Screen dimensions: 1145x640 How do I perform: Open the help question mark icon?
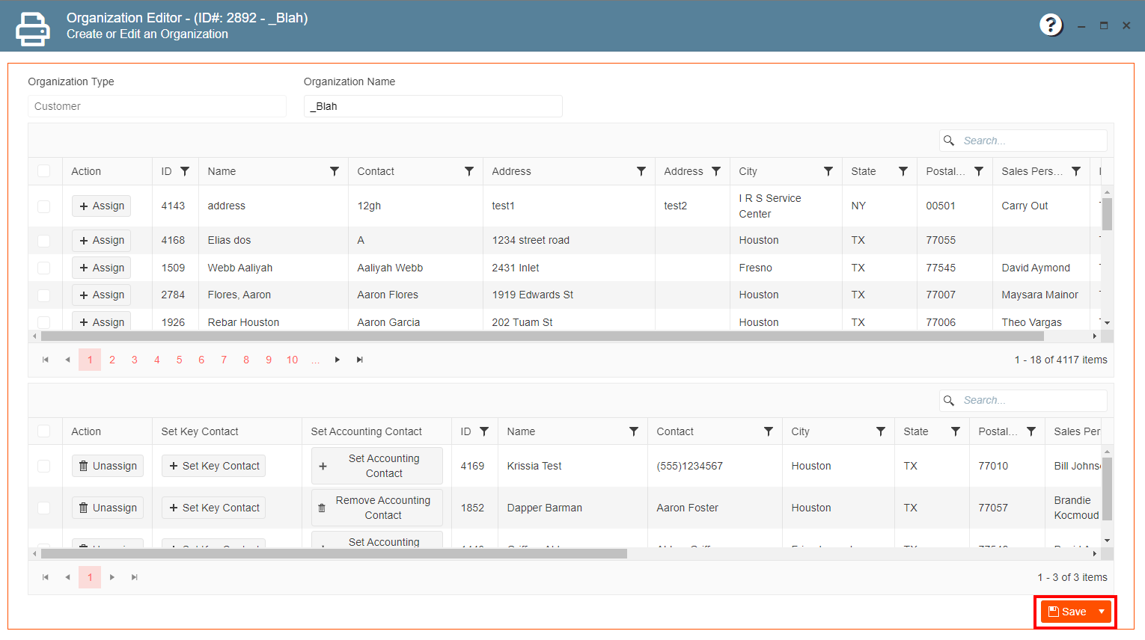(x=1051, y=25)
